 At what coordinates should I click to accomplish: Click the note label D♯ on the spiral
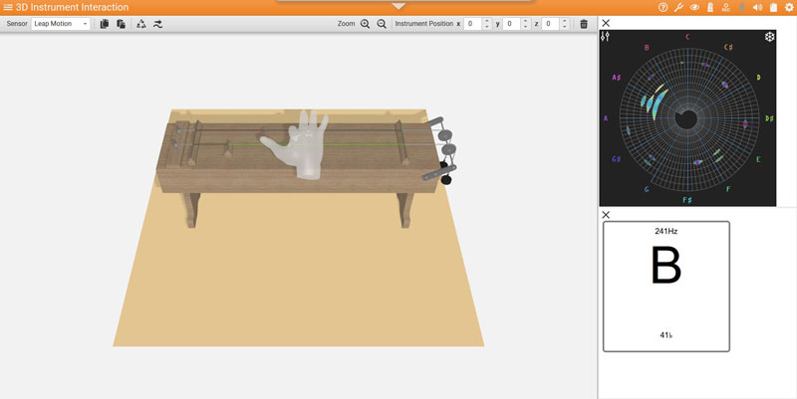[x=769, y=118]
